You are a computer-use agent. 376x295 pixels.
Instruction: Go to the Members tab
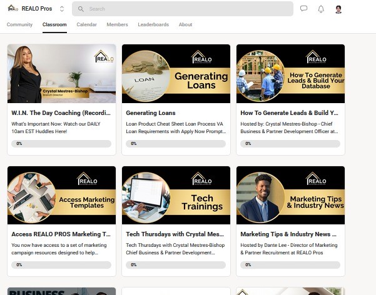(117, 24)
